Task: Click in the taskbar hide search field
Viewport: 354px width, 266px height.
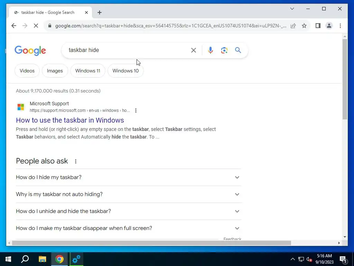Action: pyautogui.click(x=128, y=50)
